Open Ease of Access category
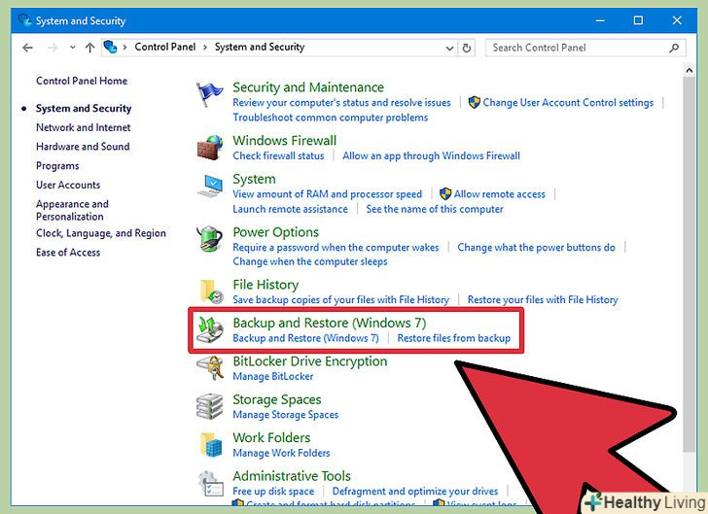The image size is (708, 514). click(x=68, y=253)
